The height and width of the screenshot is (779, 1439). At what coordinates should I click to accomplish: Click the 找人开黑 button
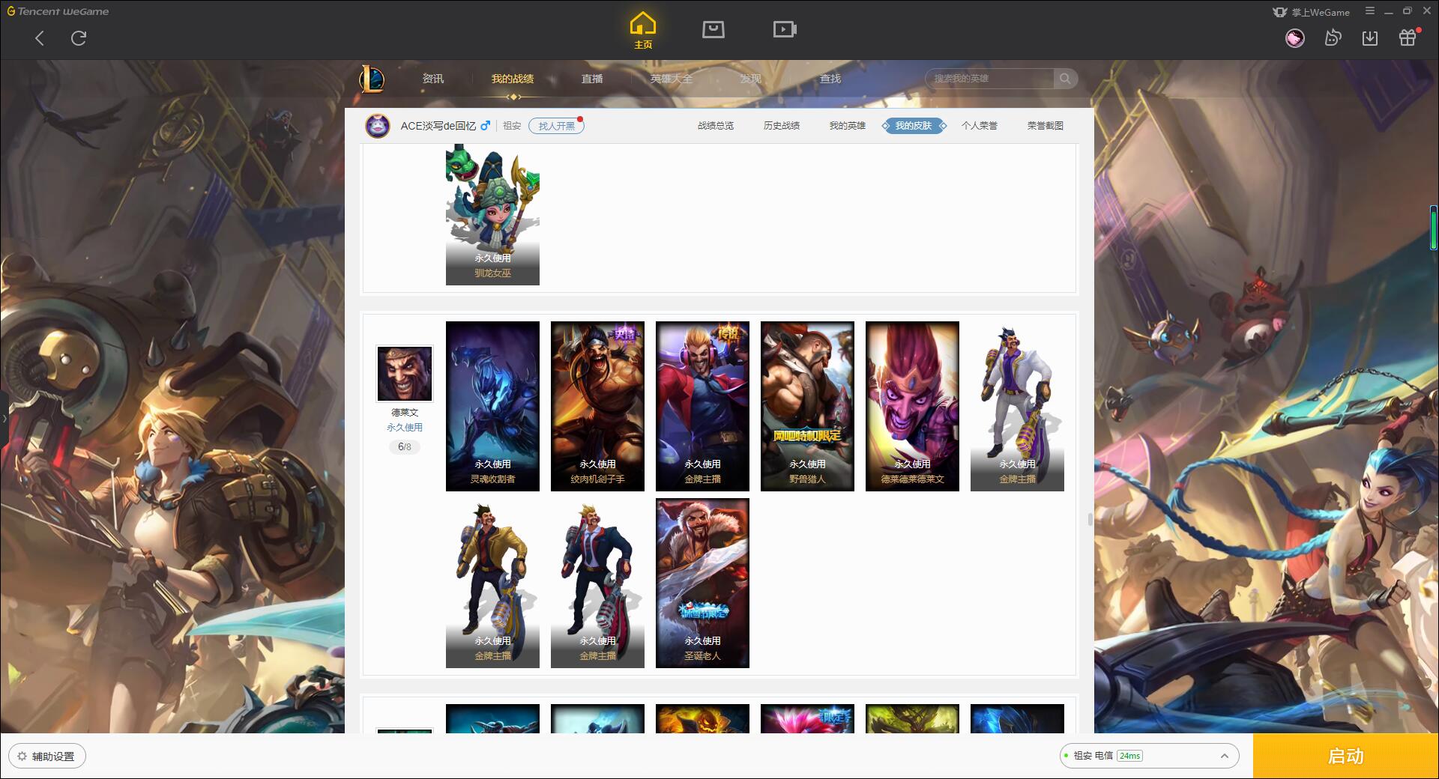556,126
